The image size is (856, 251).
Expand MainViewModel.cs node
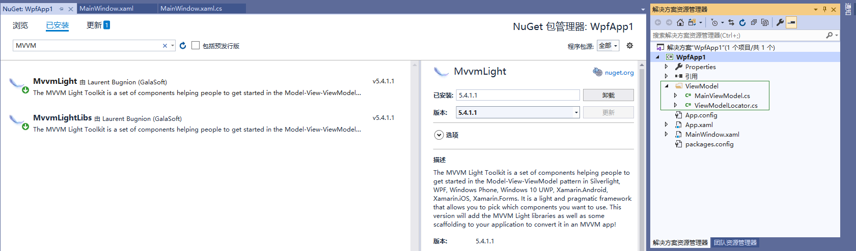[676, 96]
